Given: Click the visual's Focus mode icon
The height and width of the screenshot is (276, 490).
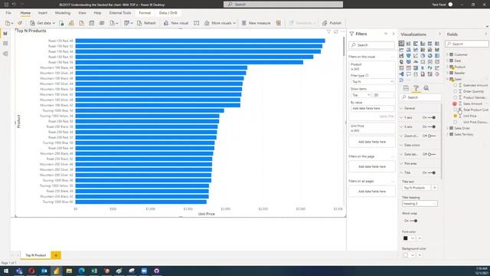Looking at the screenshot, I should [x=336, y=31].
